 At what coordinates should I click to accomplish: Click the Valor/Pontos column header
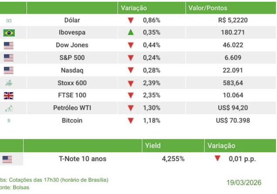point(208,8)
